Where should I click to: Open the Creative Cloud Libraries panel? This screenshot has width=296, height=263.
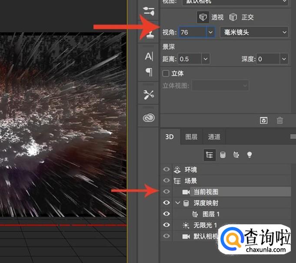(x=149, y=118)
